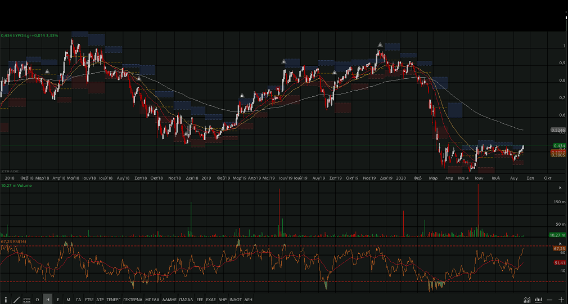Open the ΓΕΚΤΕΡΝΑ symbol tab
Viewport: 568px width, 304px height.
tap(132, 300)
